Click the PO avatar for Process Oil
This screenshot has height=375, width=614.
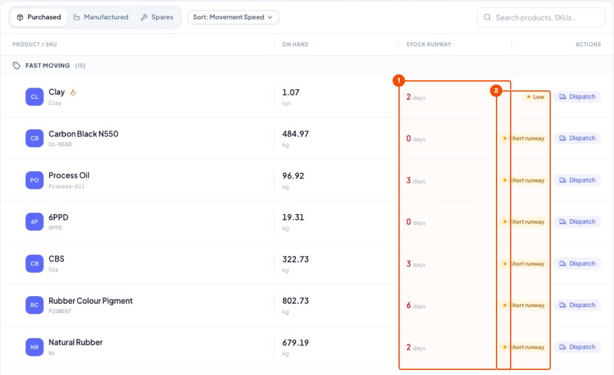(x=35, y=180)
